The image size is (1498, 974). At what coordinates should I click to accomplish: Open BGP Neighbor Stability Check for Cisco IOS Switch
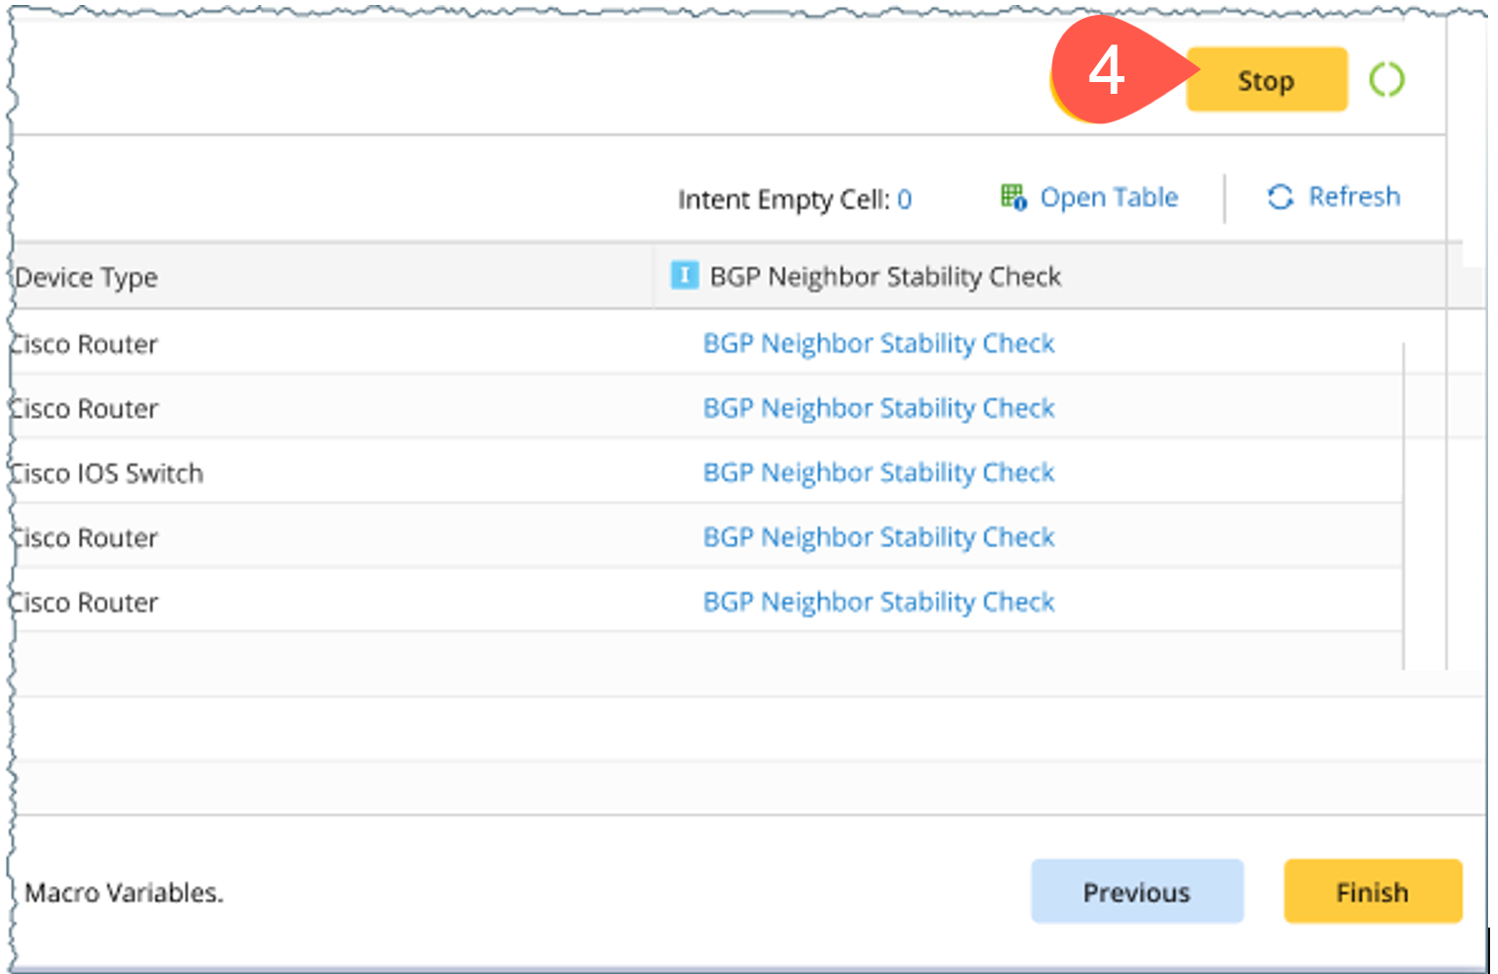pyautogui.click(x=878, y=473)
